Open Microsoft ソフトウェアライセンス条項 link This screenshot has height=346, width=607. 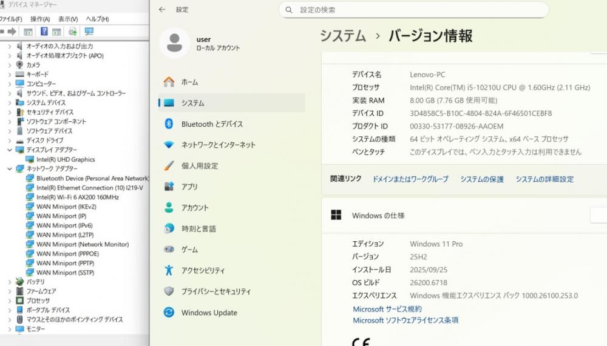click(x=405, y=320)
